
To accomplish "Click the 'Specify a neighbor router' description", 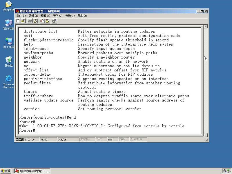I will click(x=106, y=57).
